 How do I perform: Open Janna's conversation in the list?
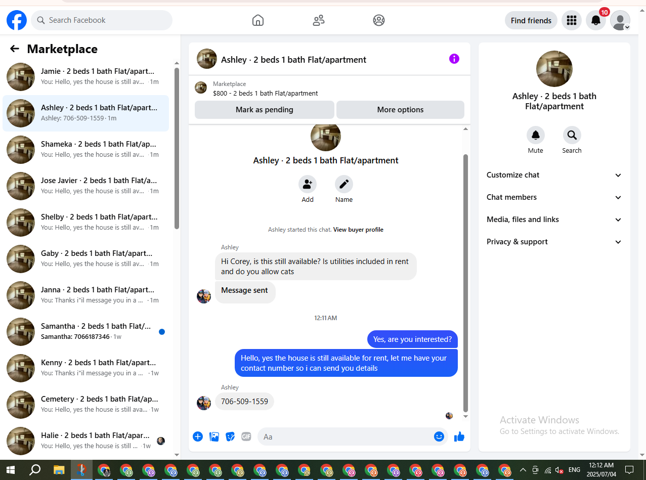86,295
